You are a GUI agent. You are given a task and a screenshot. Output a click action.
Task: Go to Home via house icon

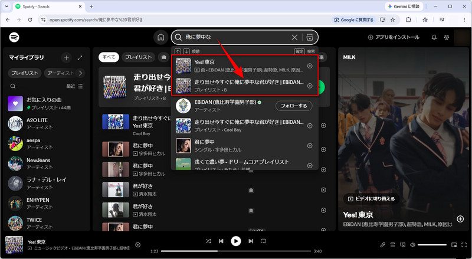160,37
